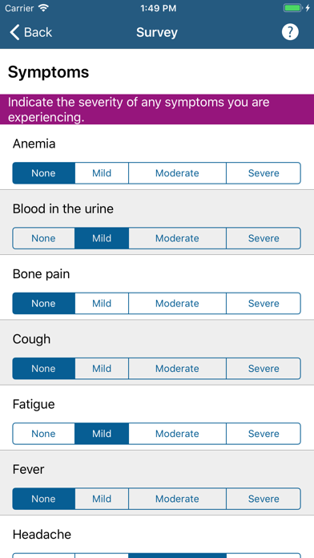Tap the purple severity instruction banner
This screenshot has height=558, width=314.
point(157,109)
